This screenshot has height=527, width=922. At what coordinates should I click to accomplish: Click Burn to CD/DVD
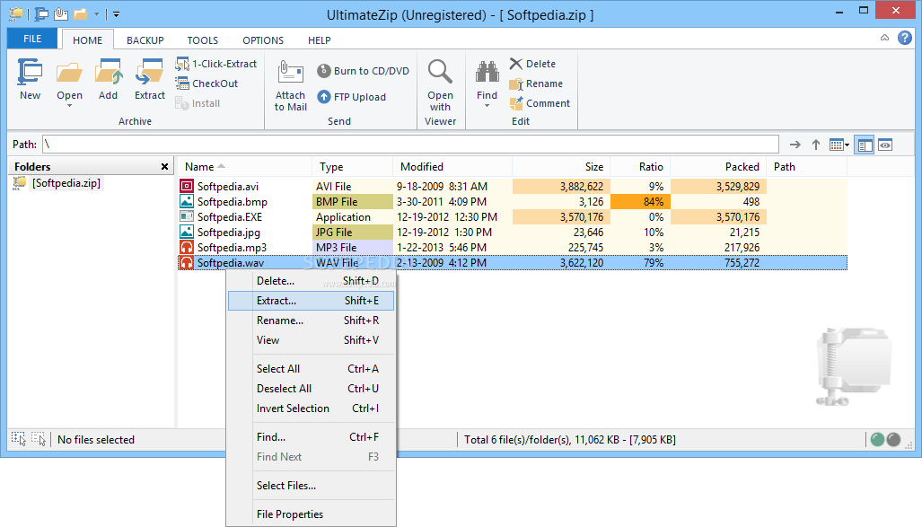pyautogui.click(x=363, y=71)
